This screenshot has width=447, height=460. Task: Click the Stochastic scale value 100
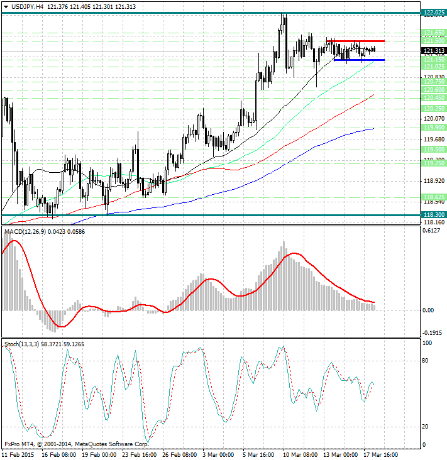427,343
